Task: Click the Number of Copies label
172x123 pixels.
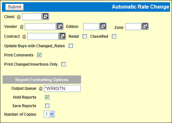Action: click(20, 114)
